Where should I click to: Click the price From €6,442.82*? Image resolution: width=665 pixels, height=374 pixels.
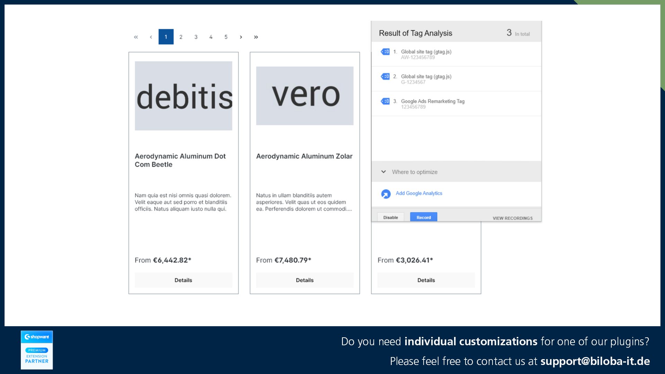(163, 260)
